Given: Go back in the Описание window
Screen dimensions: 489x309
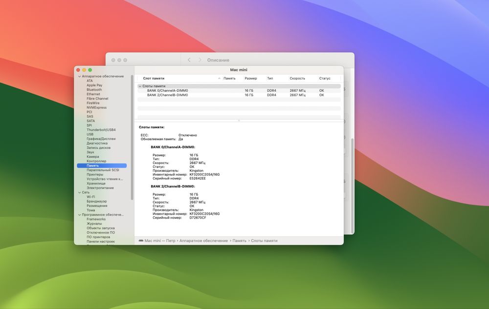Looking at the screenshot, I should coord(189,60).
